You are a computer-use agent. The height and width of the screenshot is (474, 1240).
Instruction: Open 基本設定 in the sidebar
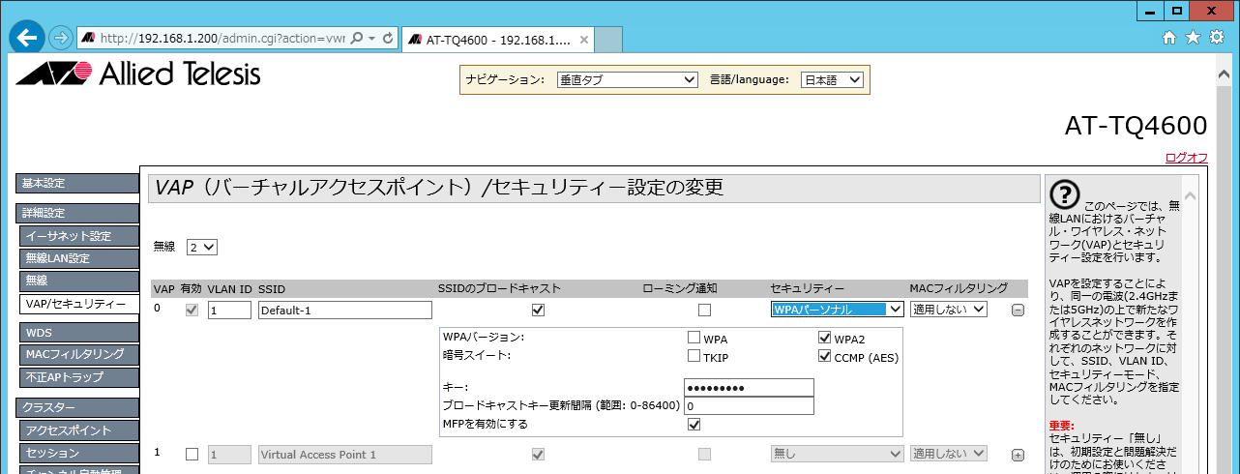click(77, 184)
